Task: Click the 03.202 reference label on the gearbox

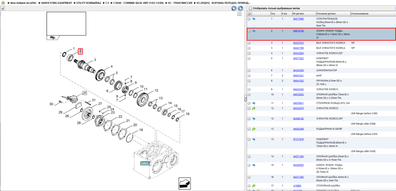Action: pos(145,163)
